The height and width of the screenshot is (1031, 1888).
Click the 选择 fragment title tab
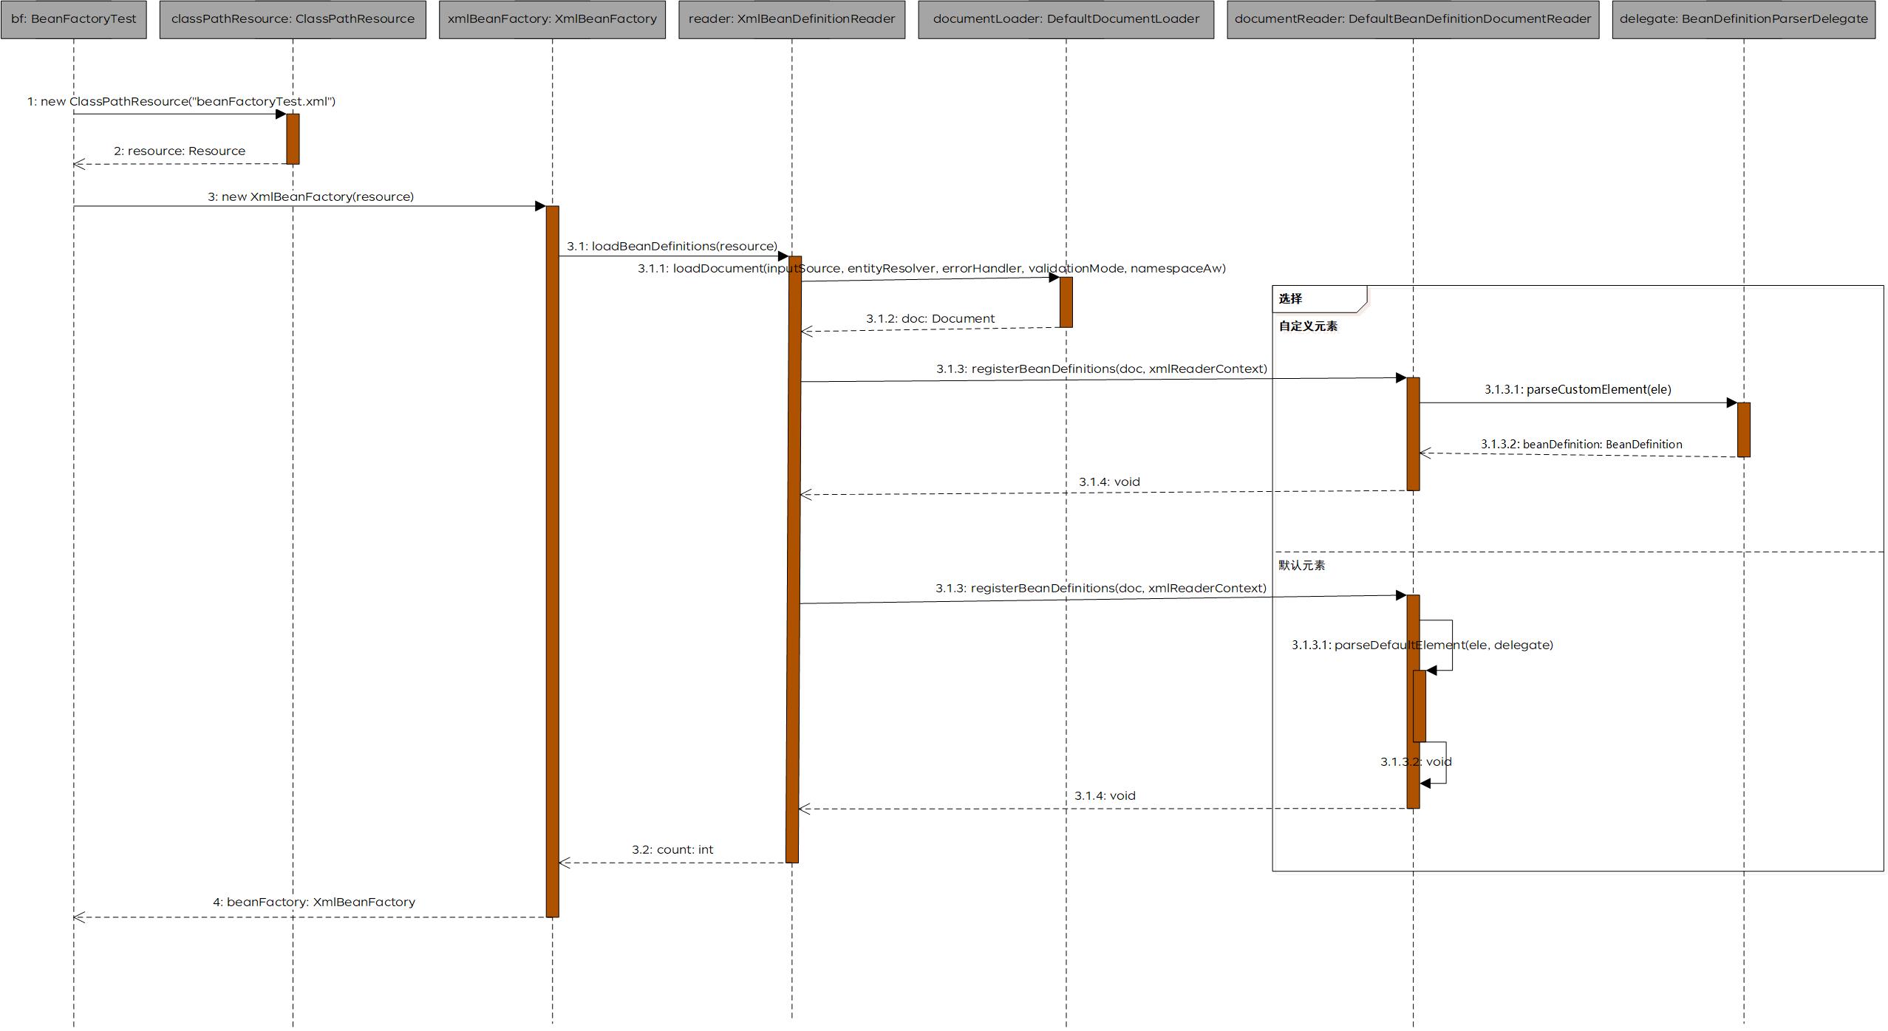coord(1319,298)
